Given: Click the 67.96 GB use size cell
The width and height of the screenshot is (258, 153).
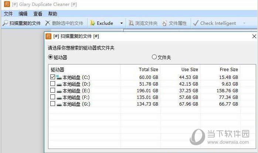Looking at the screenshot, I should tap(189, 104).
